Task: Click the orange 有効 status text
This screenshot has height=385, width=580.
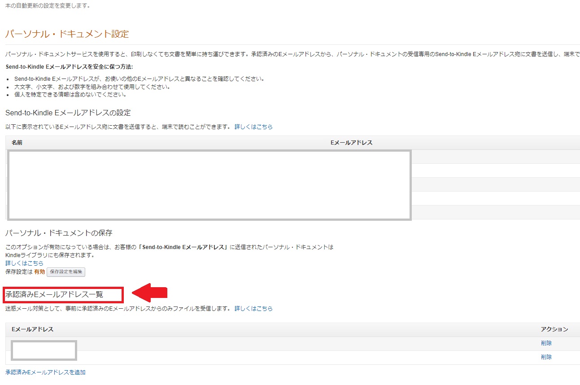Action: 39,272
